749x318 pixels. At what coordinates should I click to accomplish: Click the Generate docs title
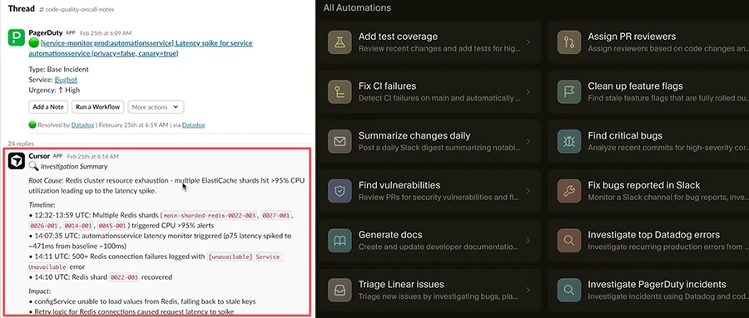click(x=390, y=235)
